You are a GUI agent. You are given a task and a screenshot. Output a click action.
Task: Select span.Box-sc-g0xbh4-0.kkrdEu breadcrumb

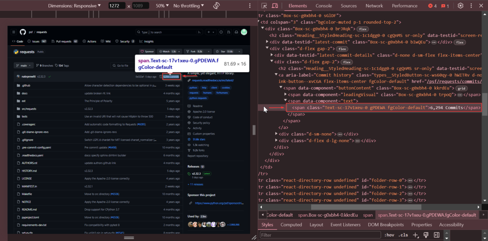(x=328, y=215)
